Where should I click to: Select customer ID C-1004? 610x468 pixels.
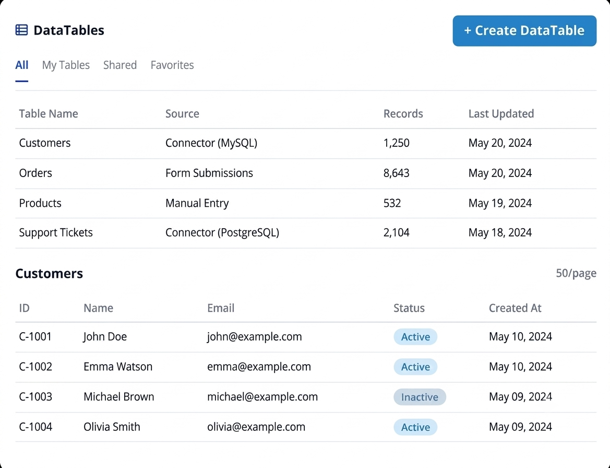(x=35, y=427)
